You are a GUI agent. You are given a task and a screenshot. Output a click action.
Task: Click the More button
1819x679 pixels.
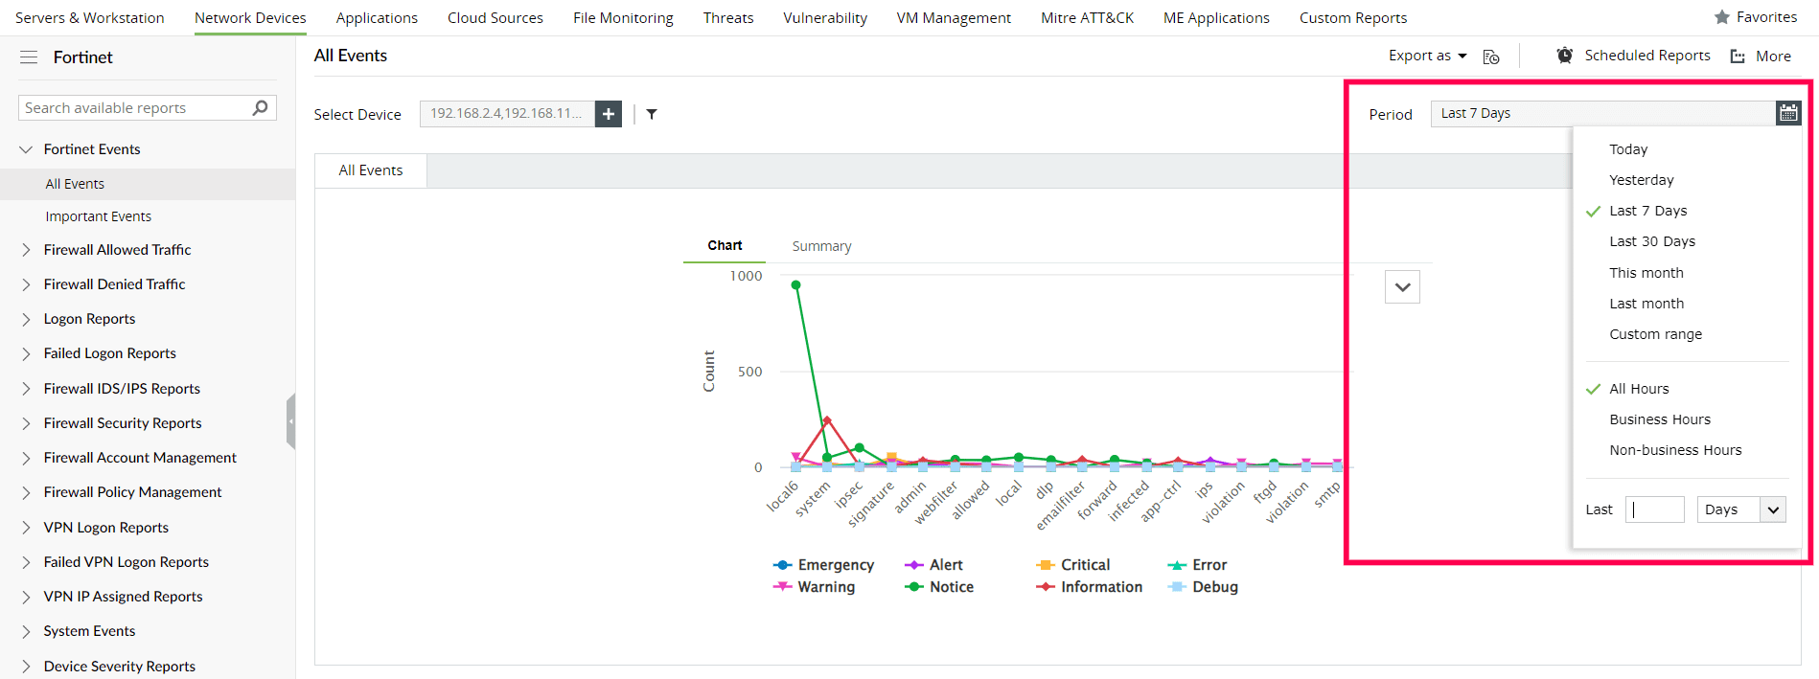[x=1761, y=57]
